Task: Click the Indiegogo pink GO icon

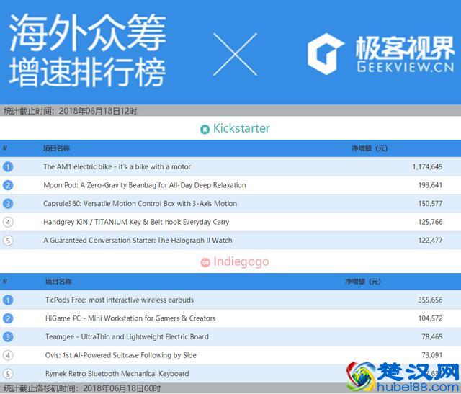Action: tap(205, 263)
